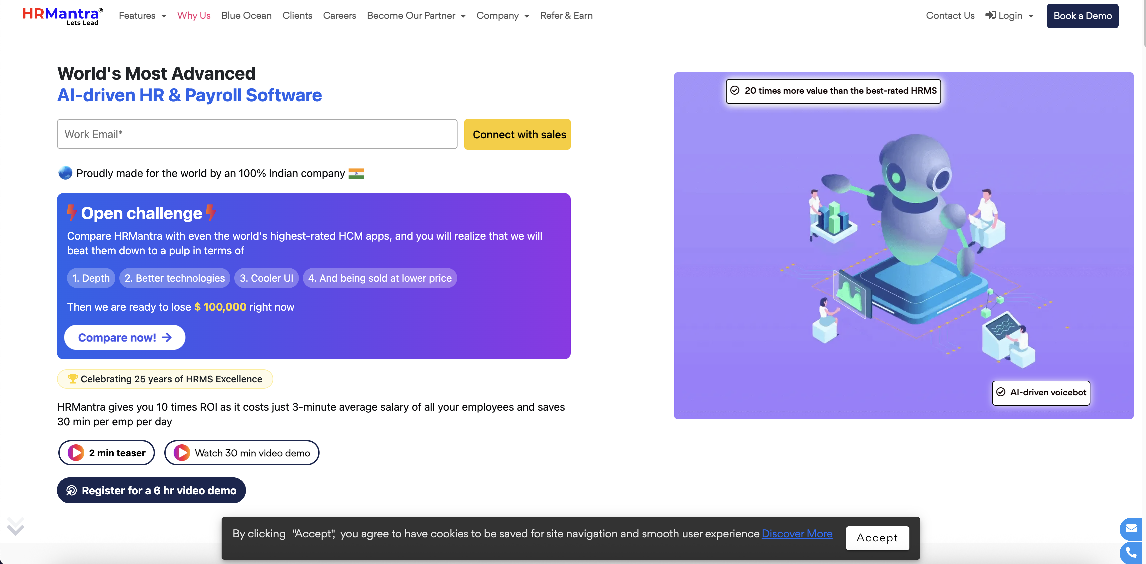This screenshot has width=1146, height=564.
Task: Go to the Why Us page
Action: [x=194, y=16]
